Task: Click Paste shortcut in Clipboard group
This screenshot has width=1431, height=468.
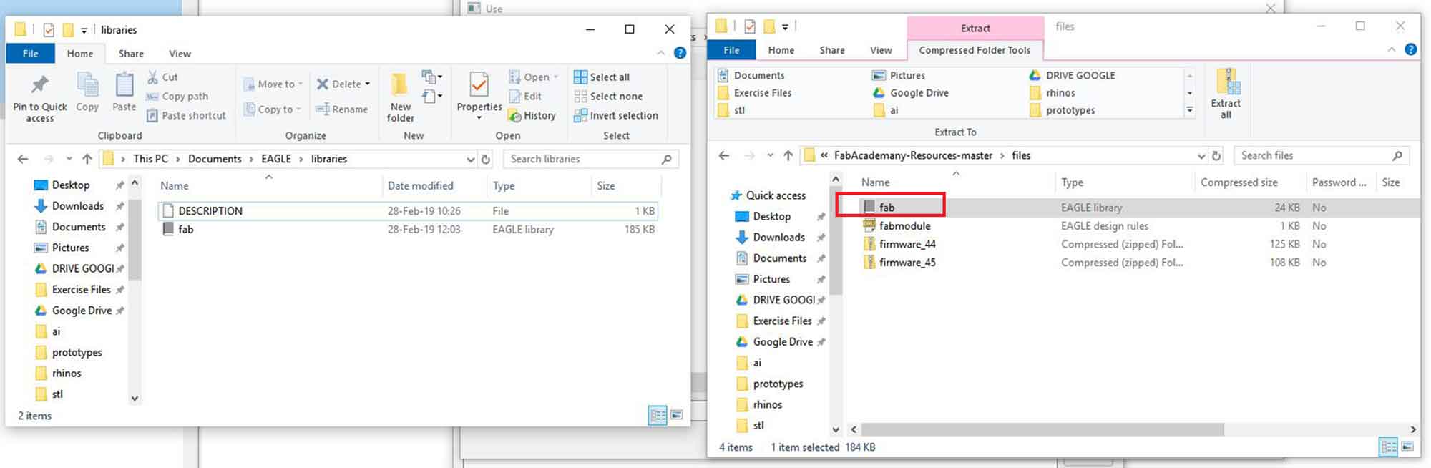Action: click(x=186, y=115)
